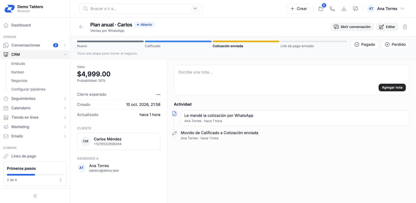
Task: Expand the Tienda en línea chevron
Action: click(x=65, y=117)
